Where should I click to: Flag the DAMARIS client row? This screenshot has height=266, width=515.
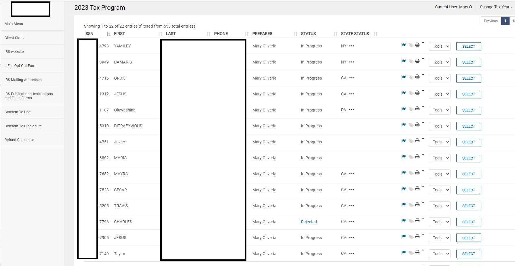404,61
